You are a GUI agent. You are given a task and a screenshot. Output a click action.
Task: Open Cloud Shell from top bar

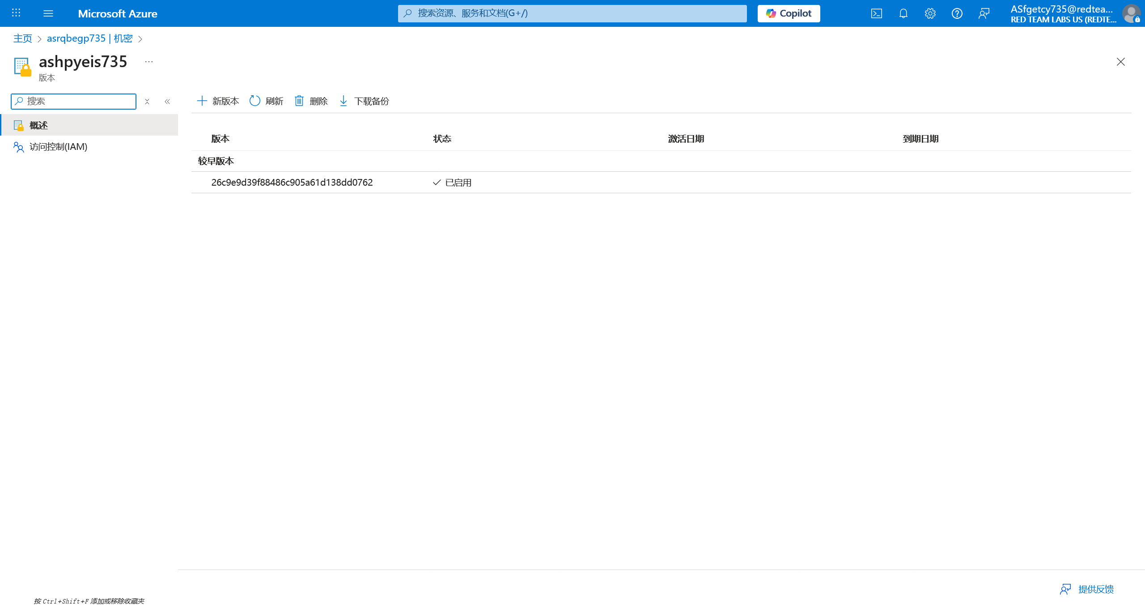(x=876, y=13)
